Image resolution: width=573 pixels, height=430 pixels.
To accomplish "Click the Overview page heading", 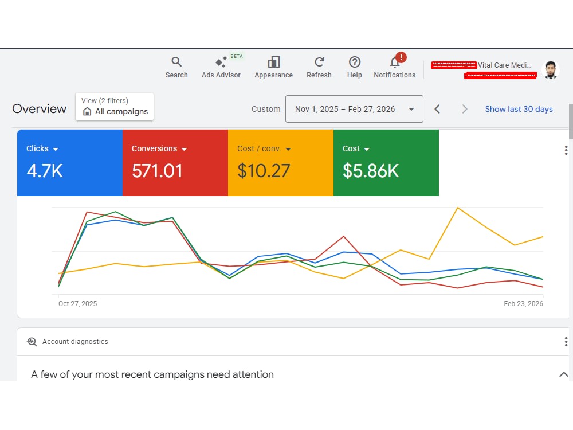I will tap(40, 108).
